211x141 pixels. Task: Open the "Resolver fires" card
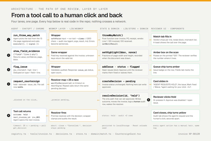tap(73, 116)
